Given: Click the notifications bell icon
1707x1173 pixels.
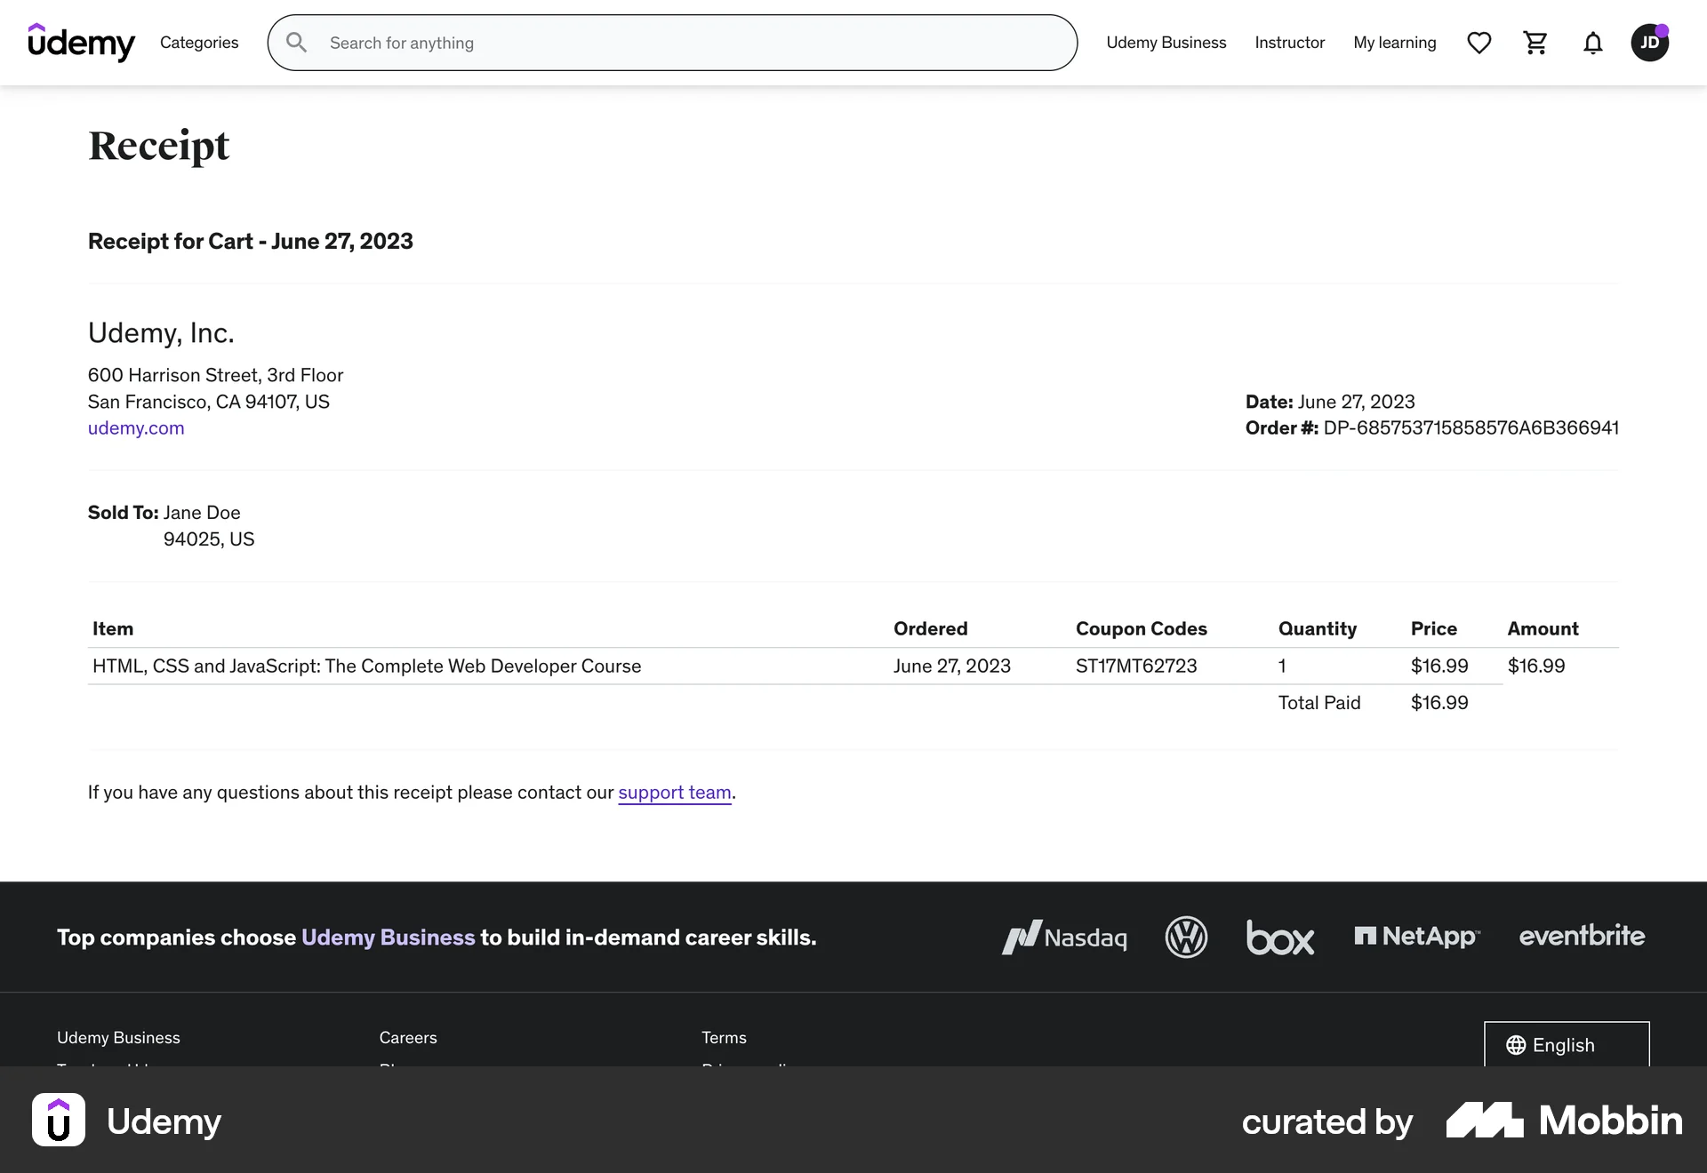Looking at the screenshot, I should coord(1592,43).
